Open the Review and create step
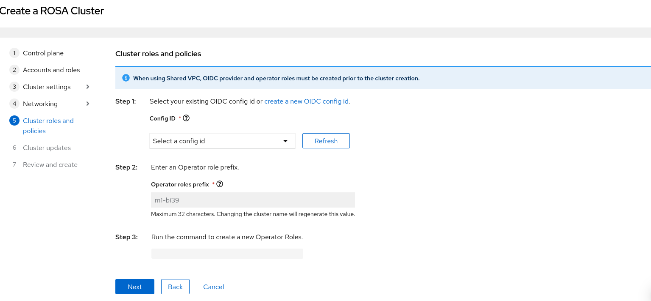Screen dimensions: 651x301 50,165
